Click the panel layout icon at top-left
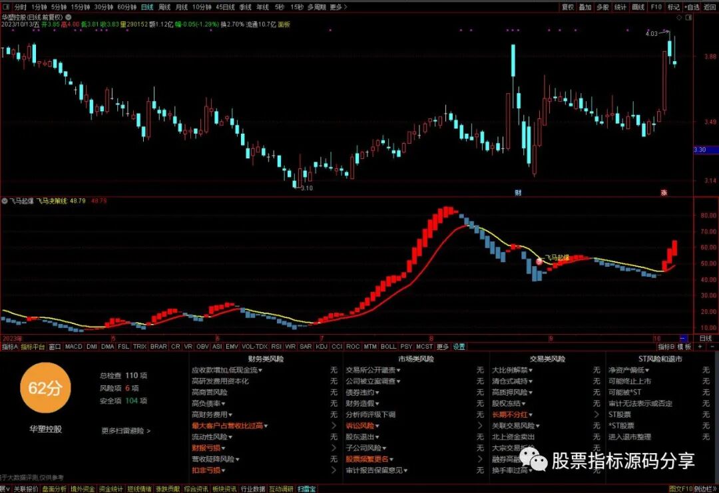719x493 pixels. pyautogui.click(x=6, y=7)
